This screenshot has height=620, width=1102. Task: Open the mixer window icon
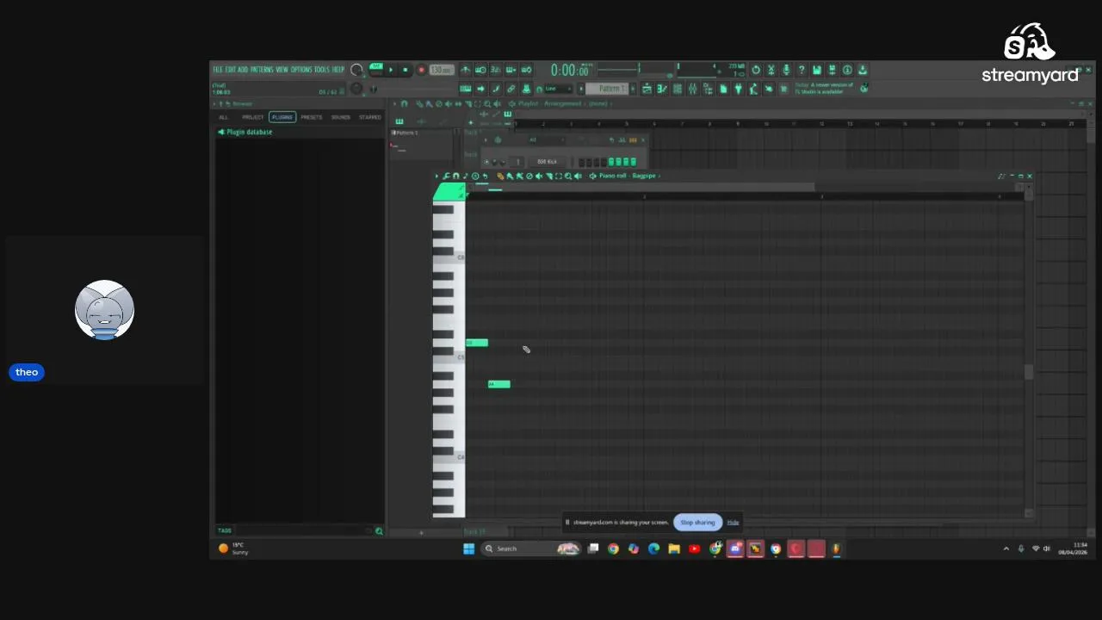coord(692,89)
